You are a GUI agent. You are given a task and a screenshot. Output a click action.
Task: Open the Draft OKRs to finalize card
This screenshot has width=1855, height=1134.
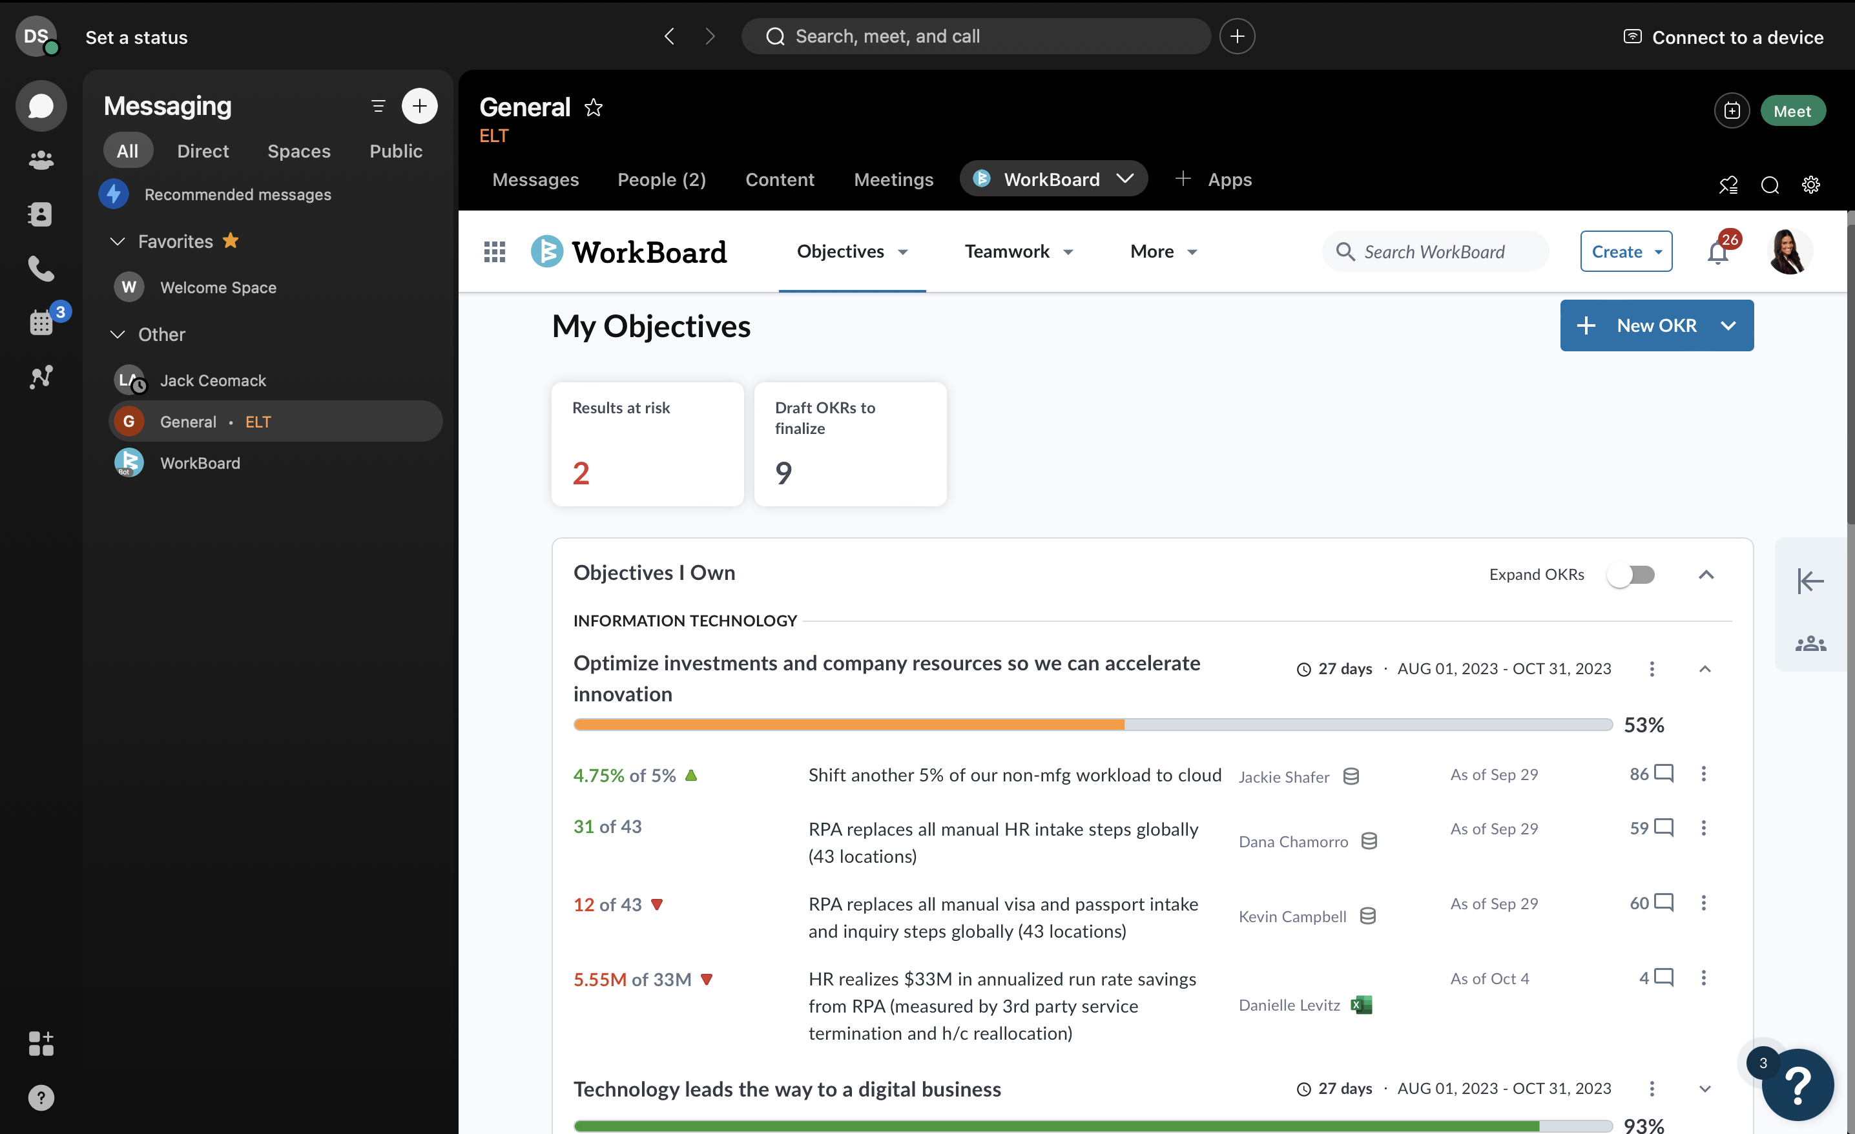point(850,444)
